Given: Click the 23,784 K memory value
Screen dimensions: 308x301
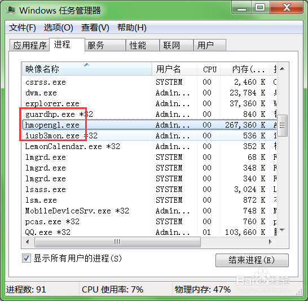Looking at the screenshot, I should (248, 93).
